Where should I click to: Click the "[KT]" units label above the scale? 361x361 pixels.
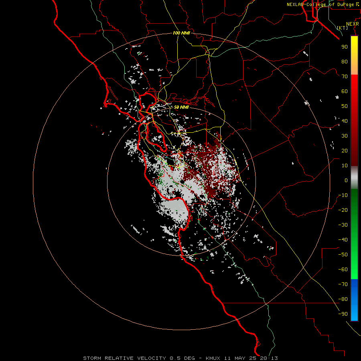(343, 28)
